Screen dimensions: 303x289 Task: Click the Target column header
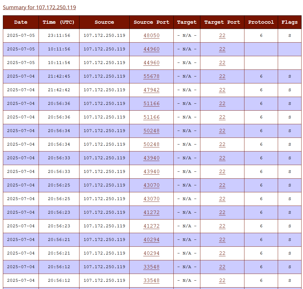click(x=187, y=22)
